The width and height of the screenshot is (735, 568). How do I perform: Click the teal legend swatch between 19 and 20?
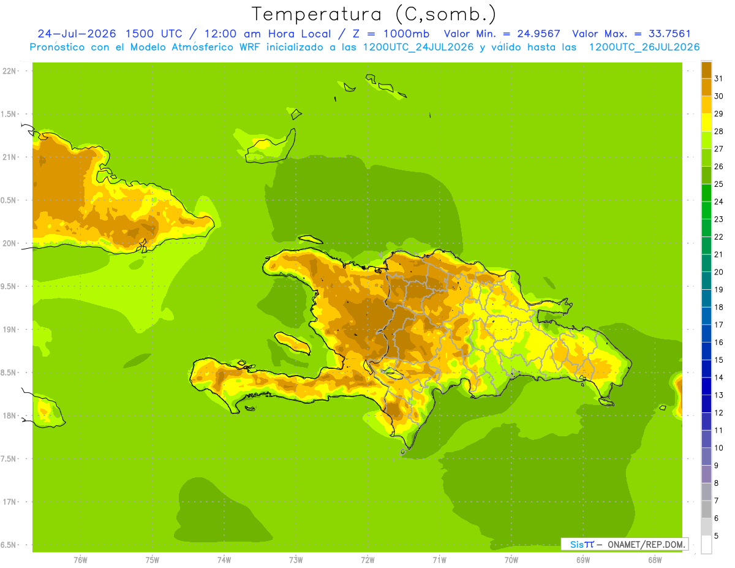tap(706, 280)
